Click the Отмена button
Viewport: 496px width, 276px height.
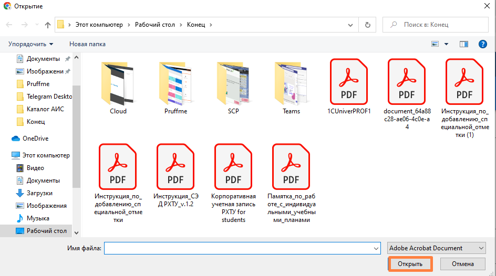[462, 264]
